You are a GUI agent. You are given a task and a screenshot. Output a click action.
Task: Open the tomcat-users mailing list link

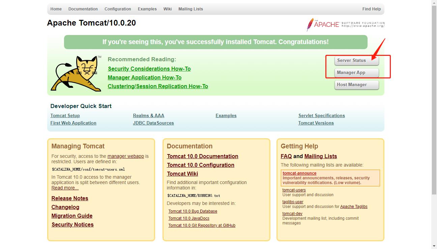coord(294,190)
